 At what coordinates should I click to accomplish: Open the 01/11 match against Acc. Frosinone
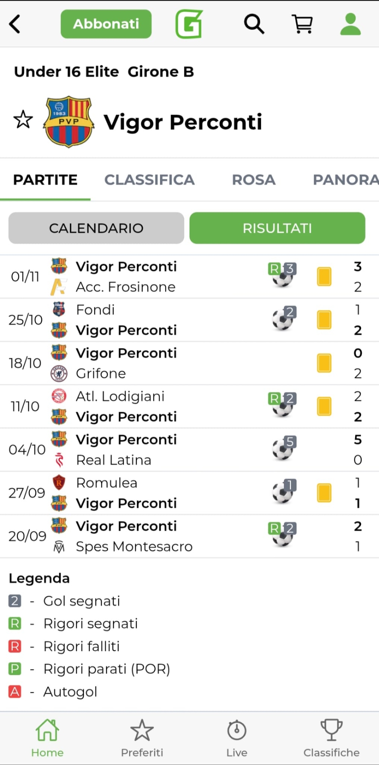point(159,277)
